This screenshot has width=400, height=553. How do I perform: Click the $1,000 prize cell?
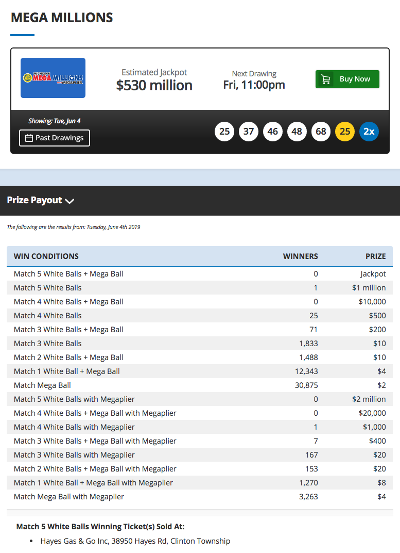pyautogui.click(x=374, y=427)
